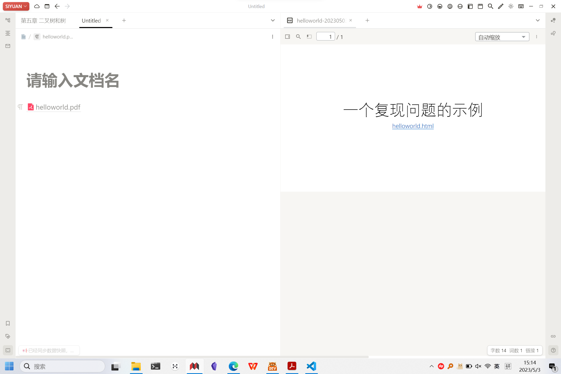Toggle PDF sidebar thumbnail panel
Screen dimensions: 561x374
tap(288, 37)
